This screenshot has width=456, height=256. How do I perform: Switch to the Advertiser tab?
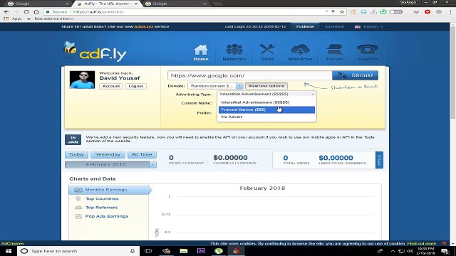334,26
